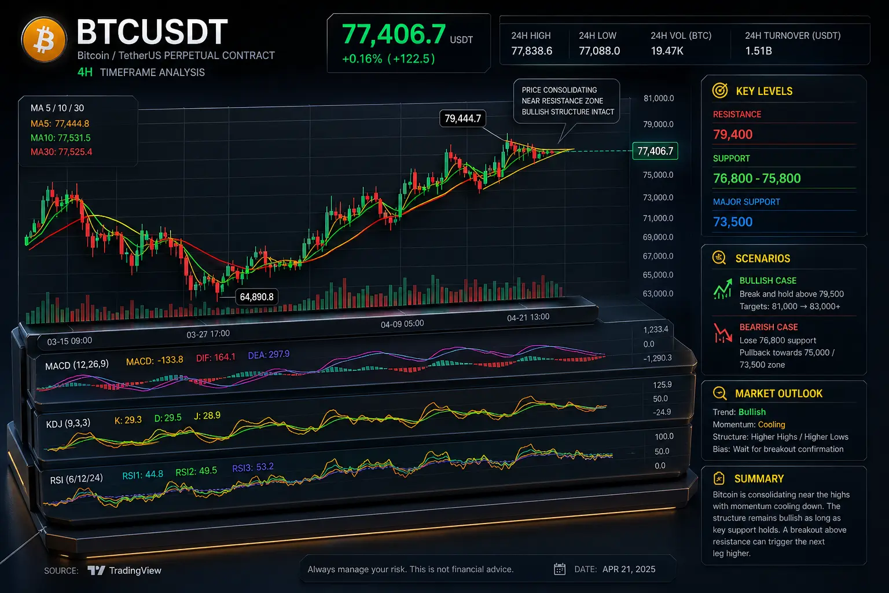Click the "PRICE CONSOLIDATING NEAR RESISTANCE ZONE" callout
Screen dimensions: 889x593
(x=567, y=101)
